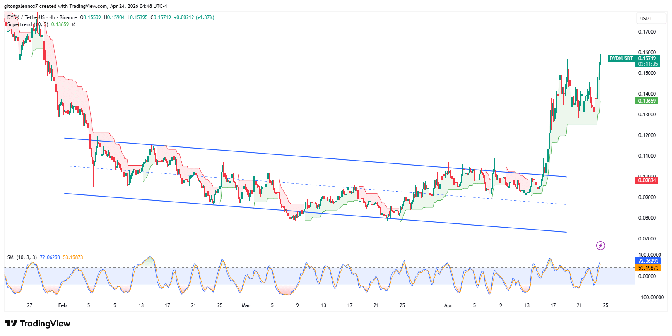Click the red 0.09834 price tag
The image size is (672, 336).
[647, 180]
